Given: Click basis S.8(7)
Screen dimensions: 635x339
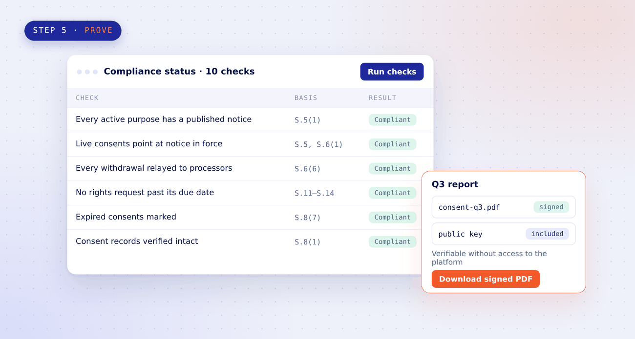Looking at the screenshot, I should click(x=307, y=218).
